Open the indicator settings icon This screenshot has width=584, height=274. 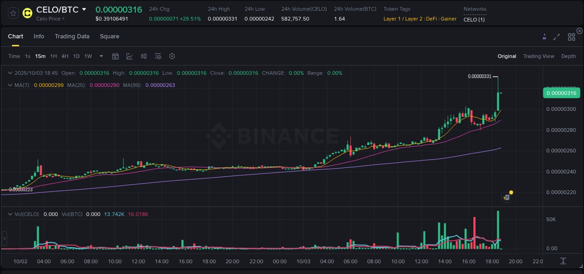pyautogui.click(x=158, y=56)
